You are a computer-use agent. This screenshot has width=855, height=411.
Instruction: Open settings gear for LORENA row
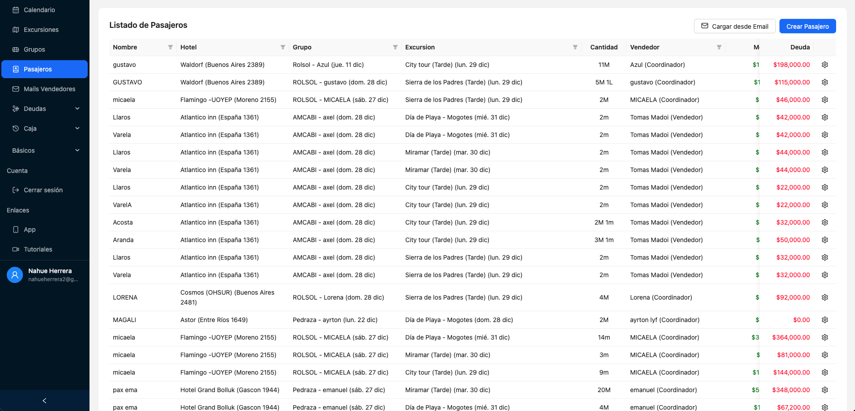(x=825, y=297)
